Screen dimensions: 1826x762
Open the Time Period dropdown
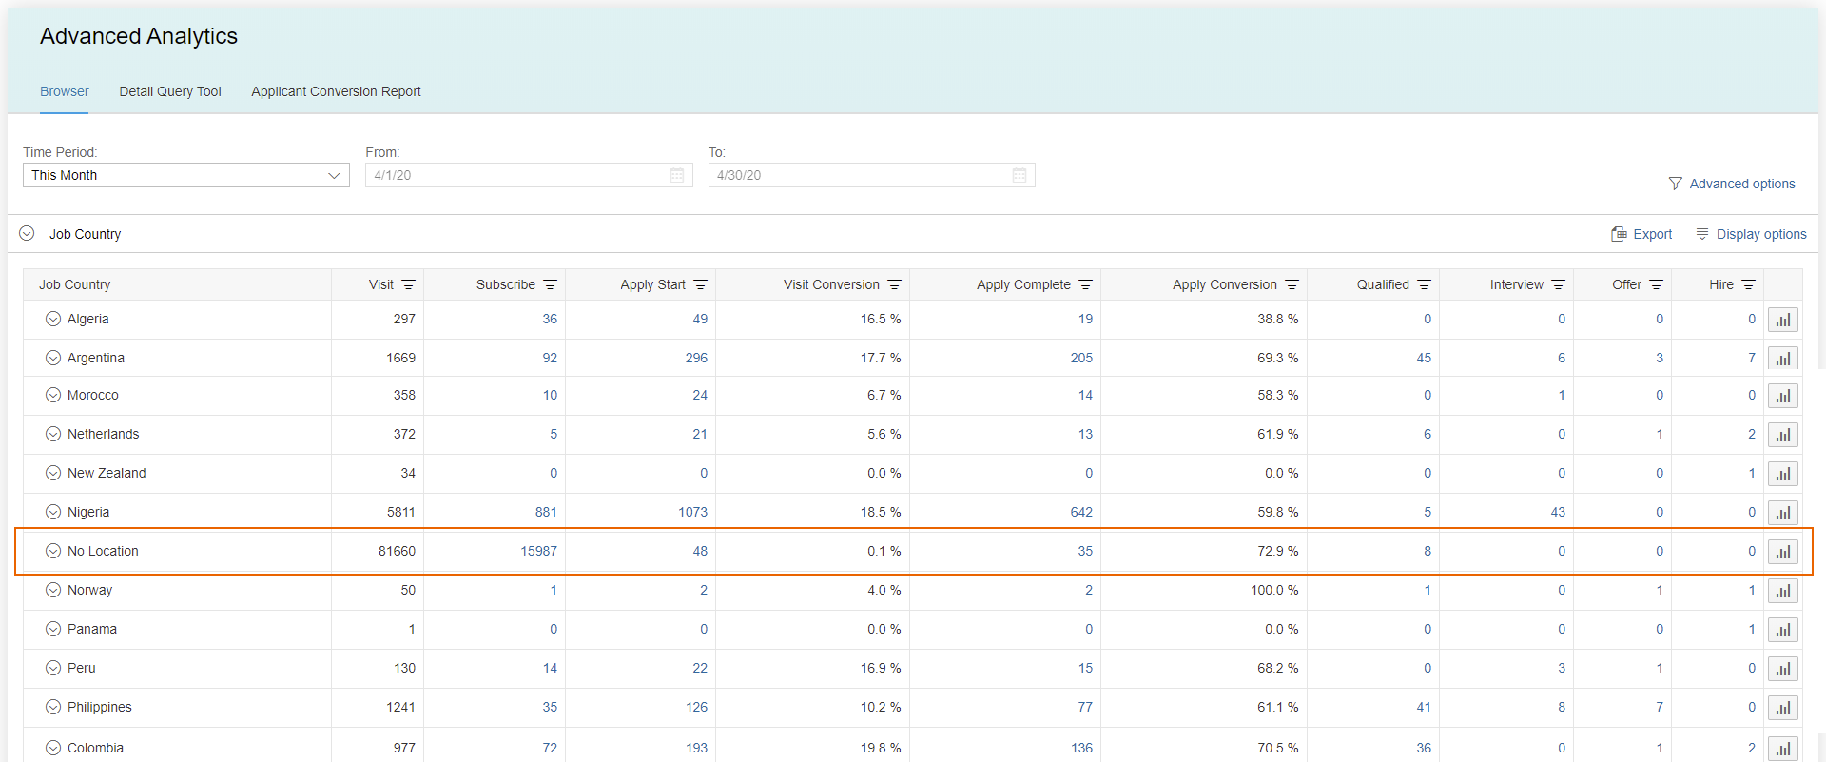[x=186, y=175]
